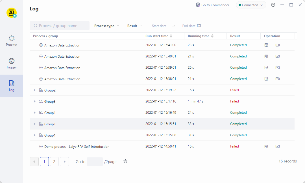Expand the Group2 log entry
Screen dimensions: 305x183
pyautogui.click(x=35, y=90)
